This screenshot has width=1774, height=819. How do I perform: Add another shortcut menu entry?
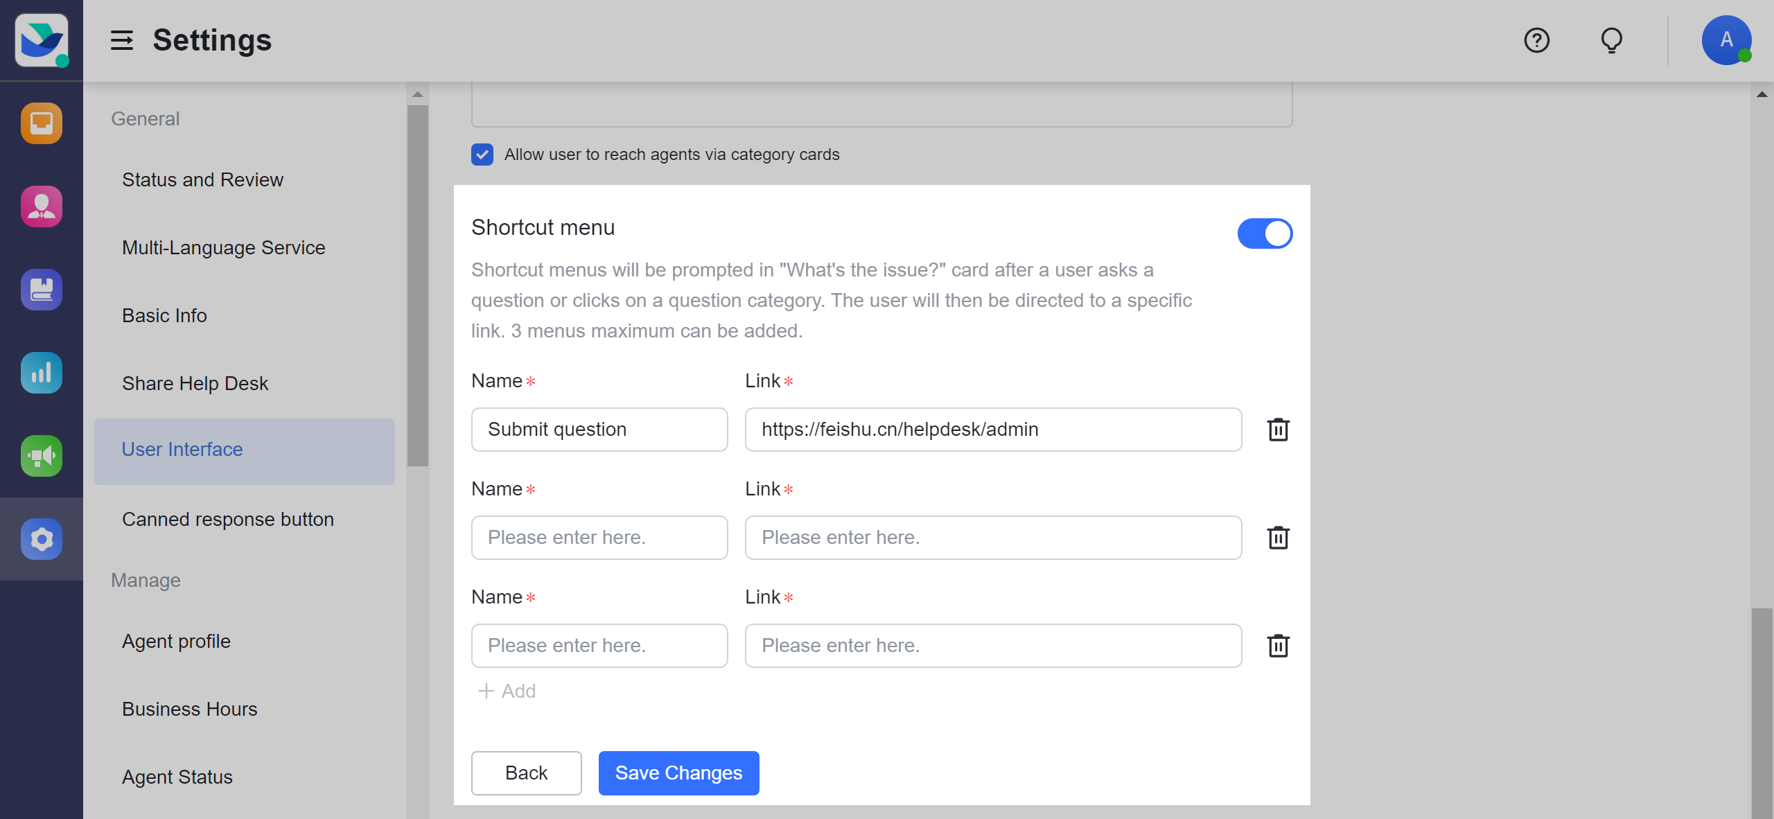coord(506,691)
